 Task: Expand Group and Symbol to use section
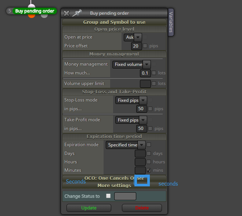point(114,22)
